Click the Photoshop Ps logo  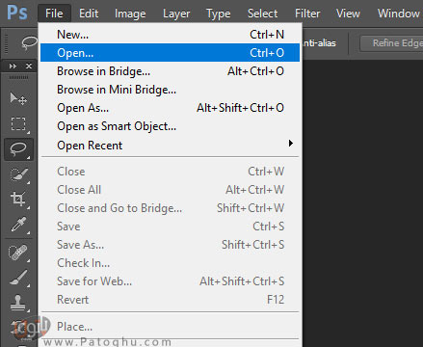coord(17,13)
